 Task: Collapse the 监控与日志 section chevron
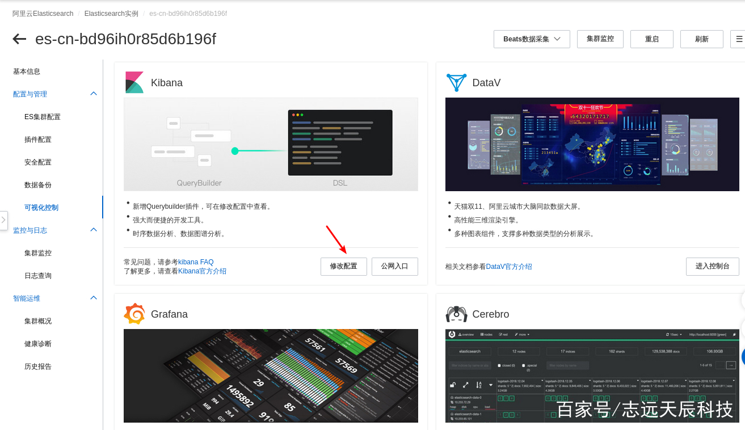tap(94, 230)
